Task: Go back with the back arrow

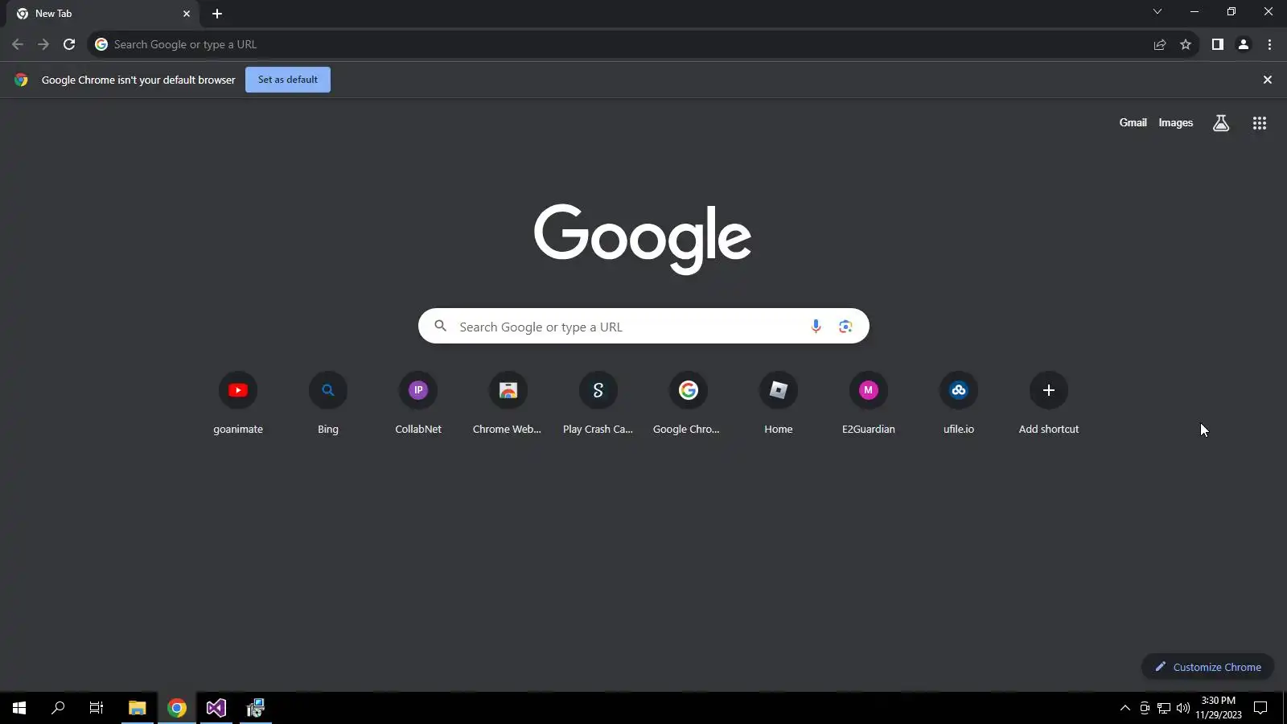Action: pyautogui.click(x=18, y=44)
